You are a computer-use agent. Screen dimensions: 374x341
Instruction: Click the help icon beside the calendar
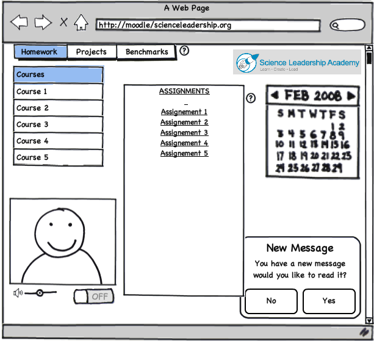(251, 98)
